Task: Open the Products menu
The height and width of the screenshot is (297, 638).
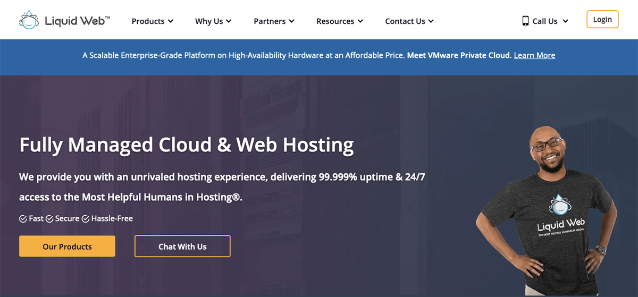Action: [x=153, y=21]
